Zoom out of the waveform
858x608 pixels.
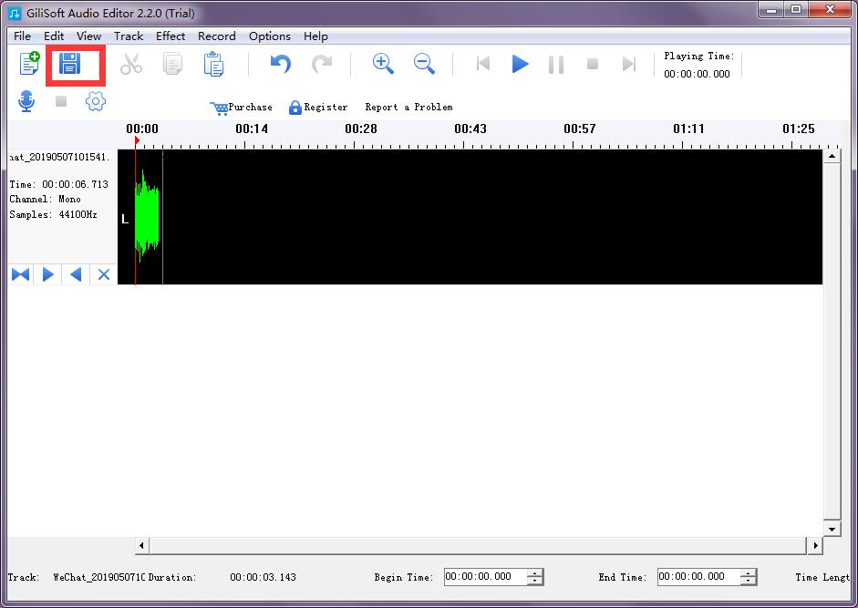click(x=424, y=64)
